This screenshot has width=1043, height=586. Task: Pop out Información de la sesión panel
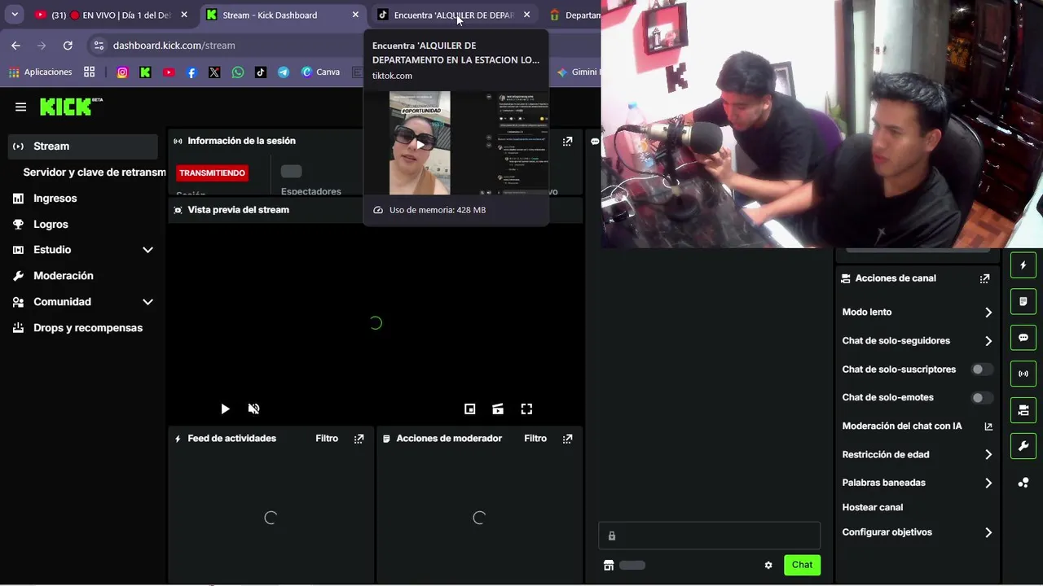[567, 141]
